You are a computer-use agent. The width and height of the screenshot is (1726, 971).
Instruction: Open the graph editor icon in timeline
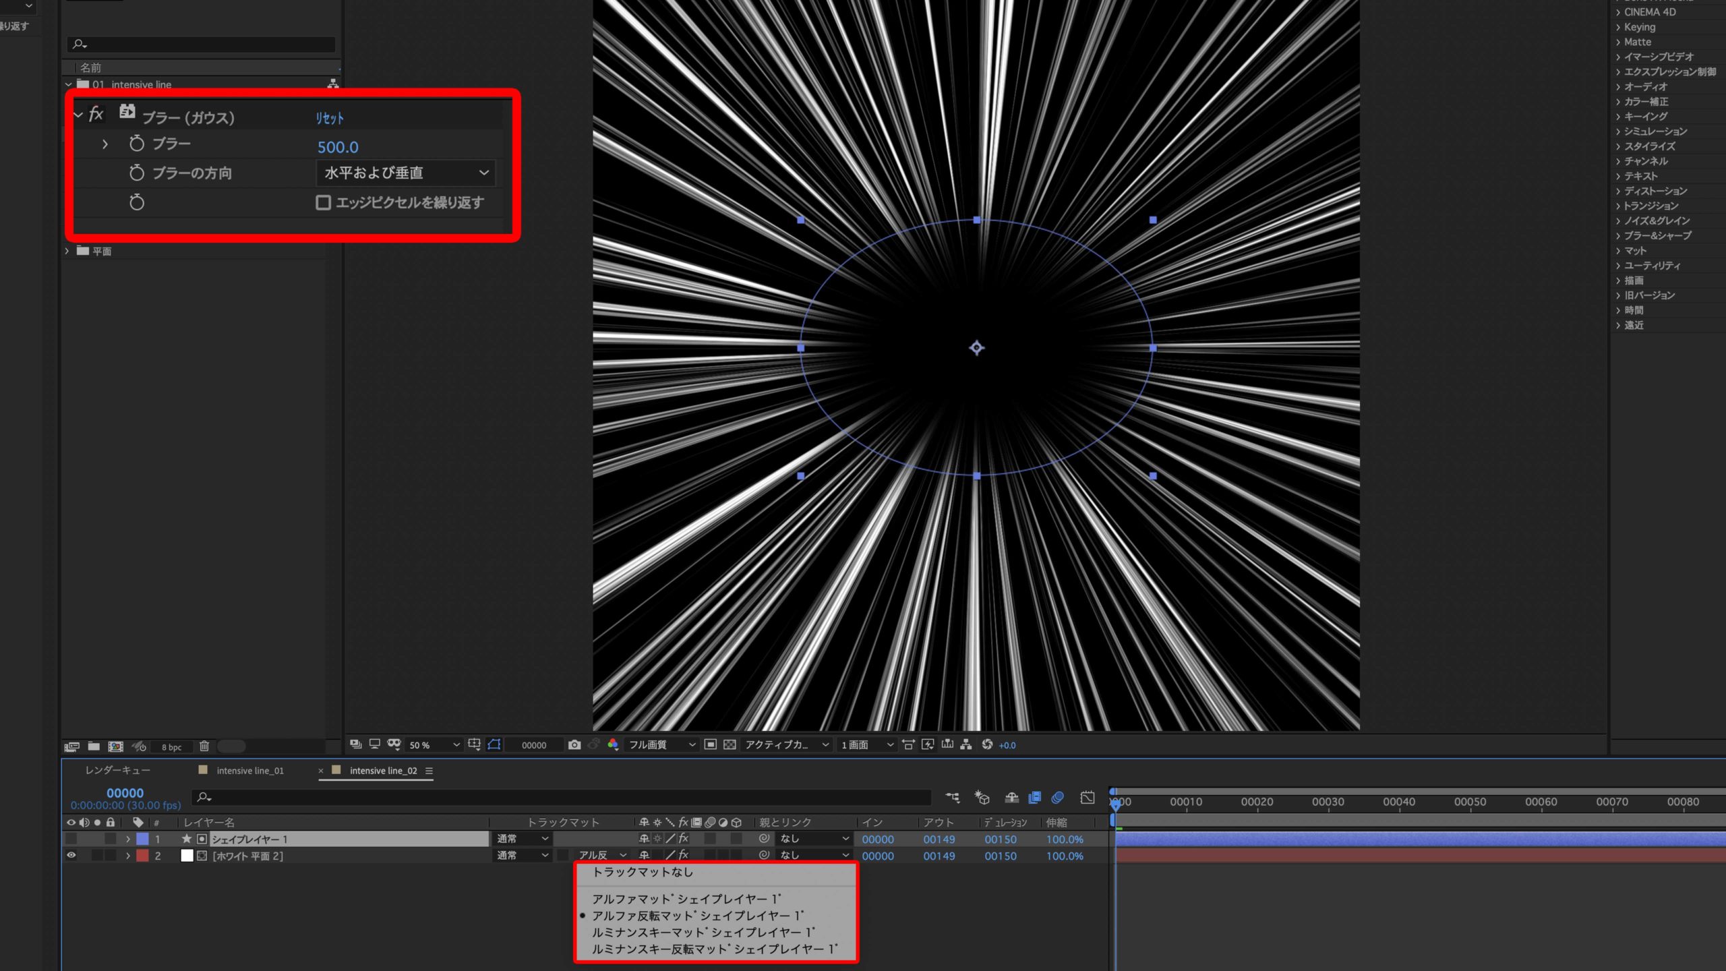pyautogui.click(x=1088, y=798)
